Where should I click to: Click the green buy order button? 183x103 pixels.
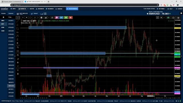(x=66, y=18)
